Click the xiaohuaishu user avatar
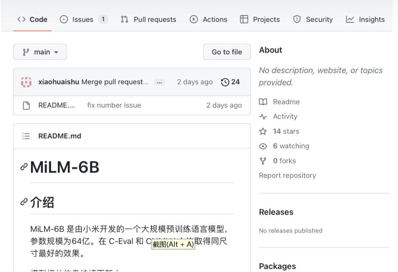 pos(26,82)
